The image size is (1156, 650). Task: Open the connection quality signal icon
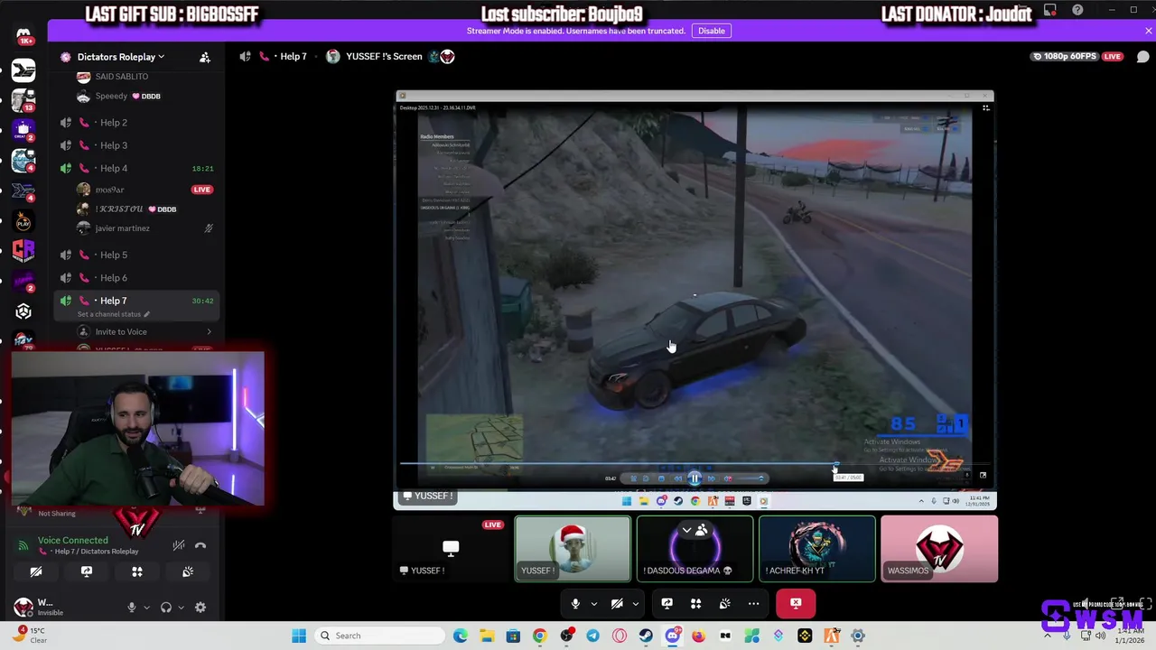(x=23, y=545)
